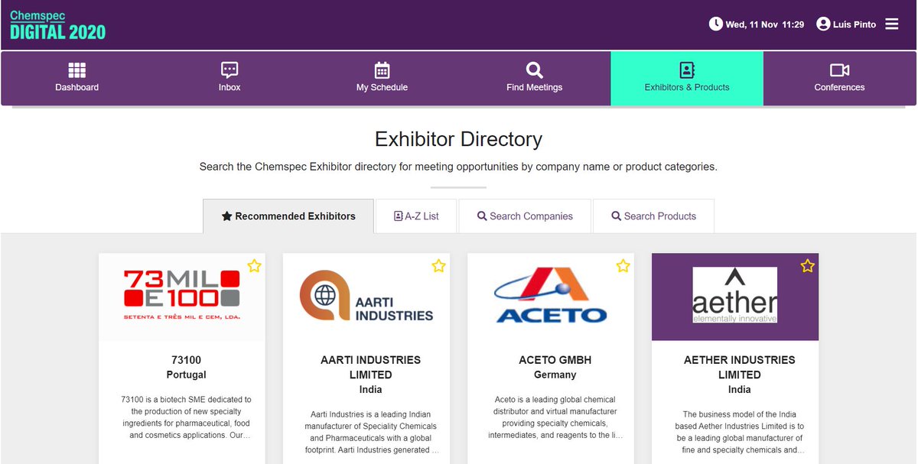Click the 73100 biotech SME description text

187,417
